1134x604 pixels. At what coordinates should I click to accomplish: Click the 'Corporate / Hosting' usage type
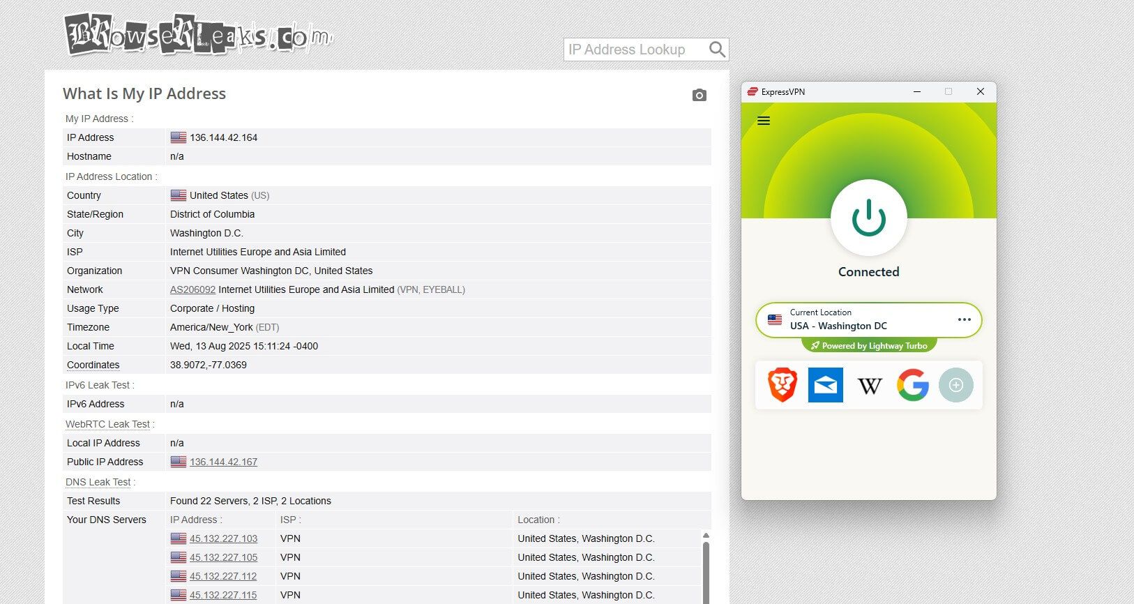tap(212, 308)
